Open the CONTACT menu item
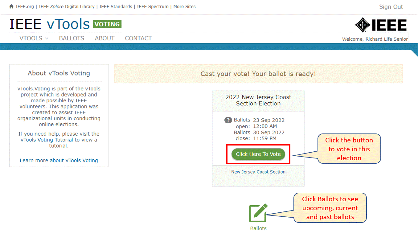Viewport: 418px width, 250px height. [x=138, y=38]
